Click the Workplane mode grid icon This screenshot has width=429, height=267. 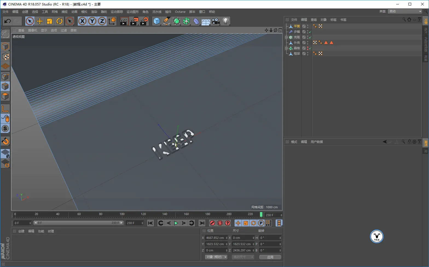tap(5, 66)
